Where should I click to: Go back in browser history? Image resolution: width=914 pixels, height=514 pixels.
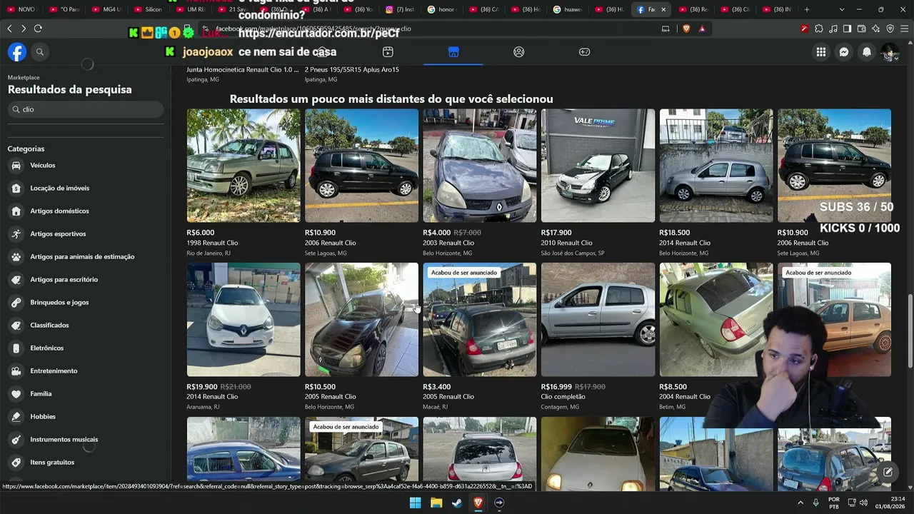pos(9,29)
